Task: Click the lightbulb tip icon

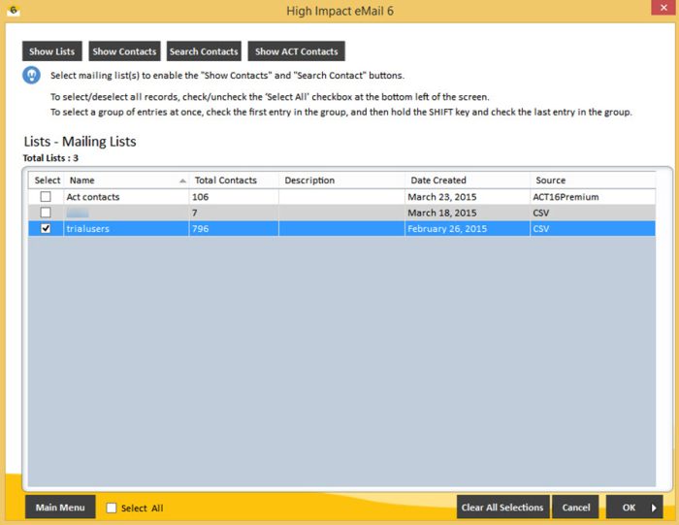Action: pyautogui.click(x=32, y=76)
